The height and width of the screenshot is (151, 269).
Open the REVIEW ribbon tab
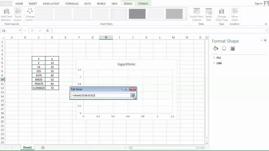[101, 4]
